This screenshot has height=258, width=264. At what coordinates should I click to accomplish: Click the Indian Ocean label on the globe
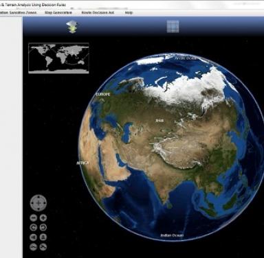click(x=172, y=235)
